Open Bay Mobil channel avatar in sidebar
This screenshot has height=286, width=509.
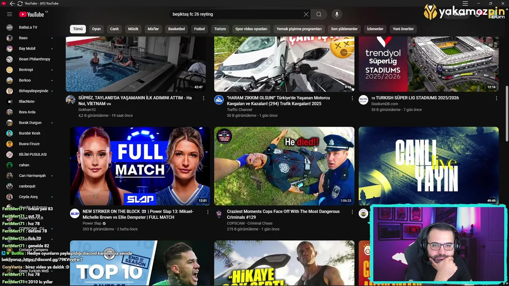point(10,48)
